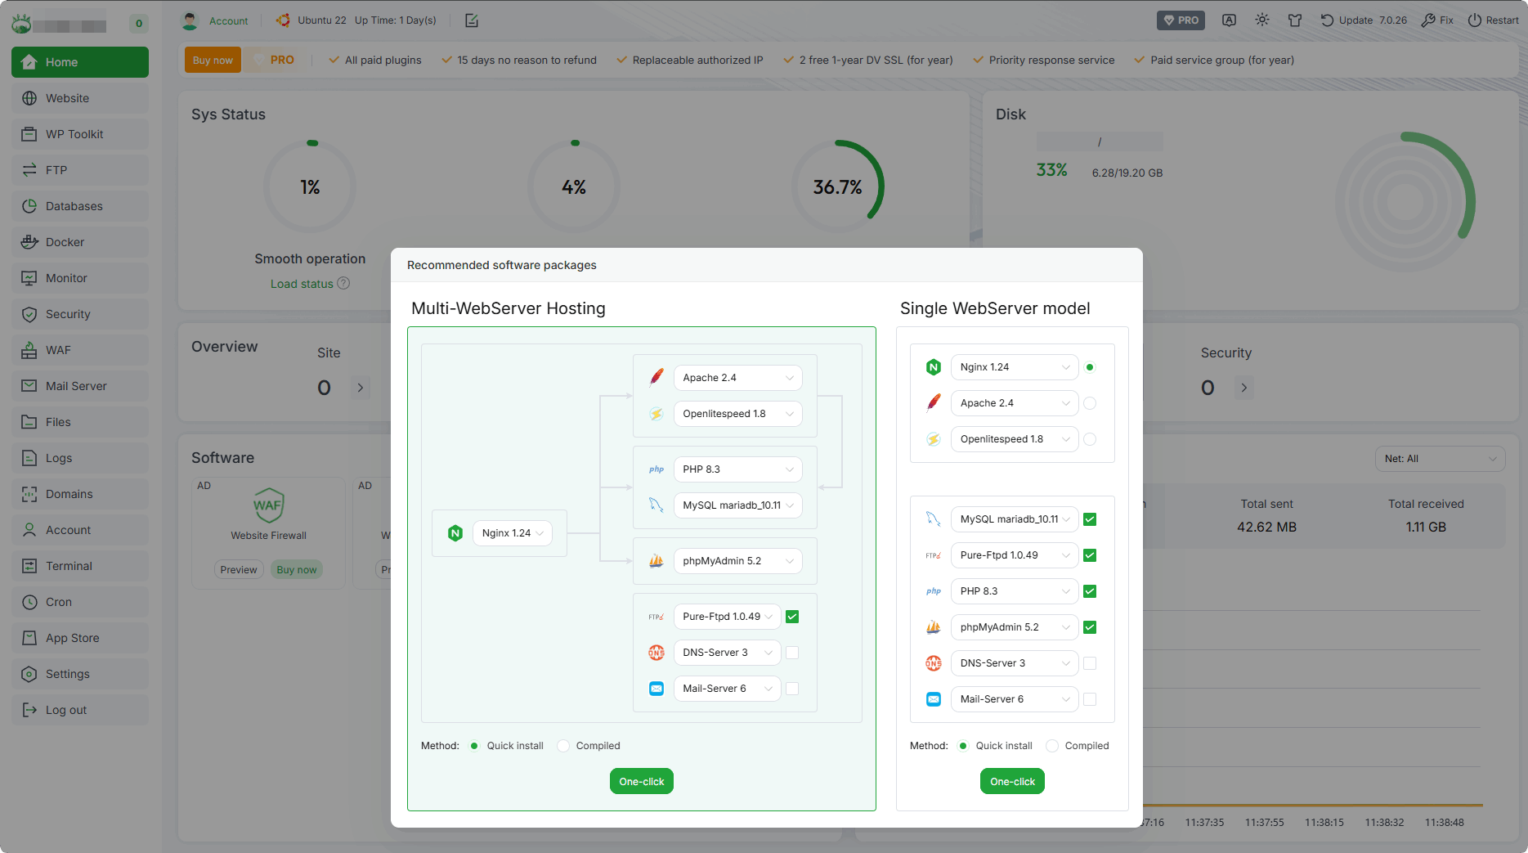Screen dimensions: 1528x853
Task: Choose Compiled method for Multi-WebServer Hosting
Action: (x=563, y=746)
